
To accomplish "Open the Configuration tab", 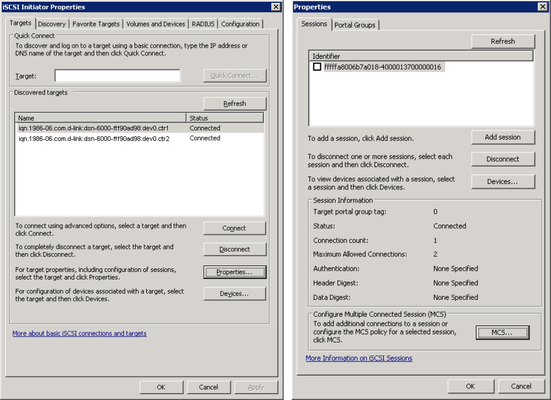I will 241,24.
